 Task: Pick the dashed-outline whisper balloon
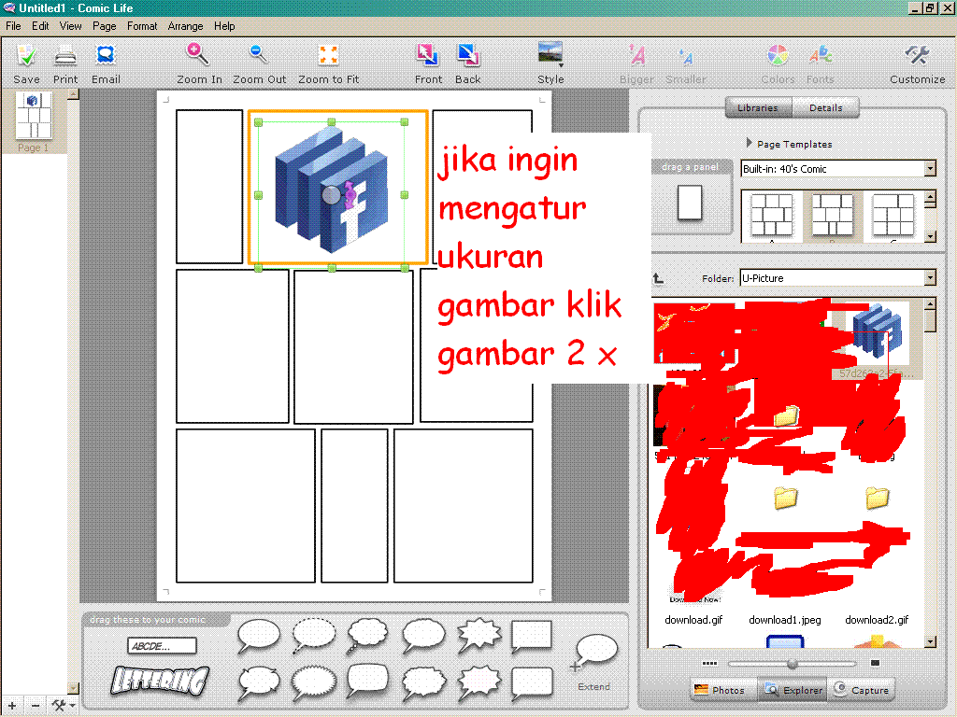314,635
